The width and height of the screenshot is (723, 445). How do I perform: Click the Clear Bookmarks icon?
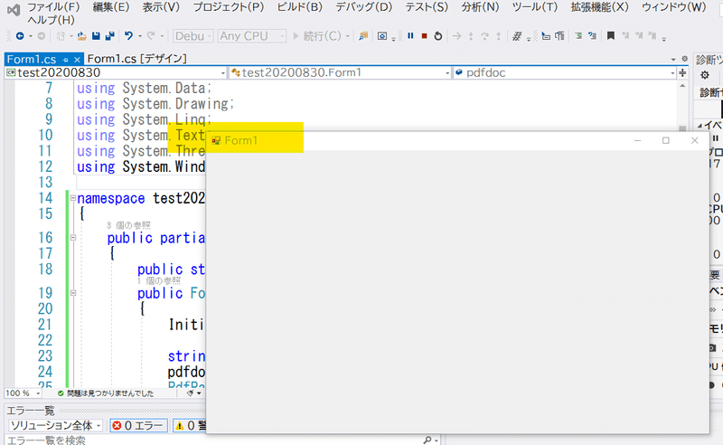point(652,35)
